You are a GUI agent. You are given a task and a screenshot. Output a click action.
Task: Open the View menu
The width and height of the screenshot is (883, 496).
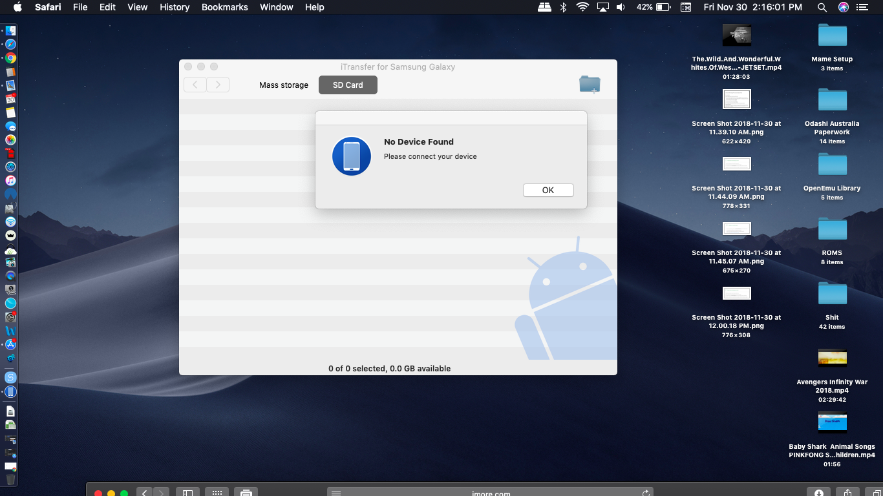(x=137, y=7)
